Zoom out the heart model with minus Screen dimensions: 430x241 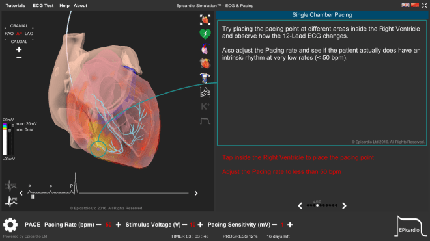19,57
